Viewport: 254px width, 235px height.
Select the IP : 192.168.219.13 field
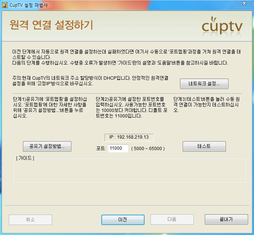(129, 137)
